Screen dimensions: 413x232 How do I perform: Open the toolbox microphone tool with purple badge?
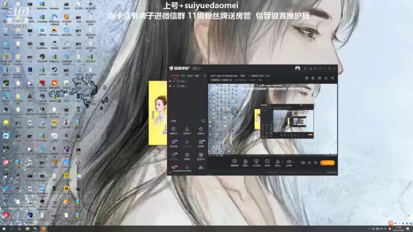173,143
